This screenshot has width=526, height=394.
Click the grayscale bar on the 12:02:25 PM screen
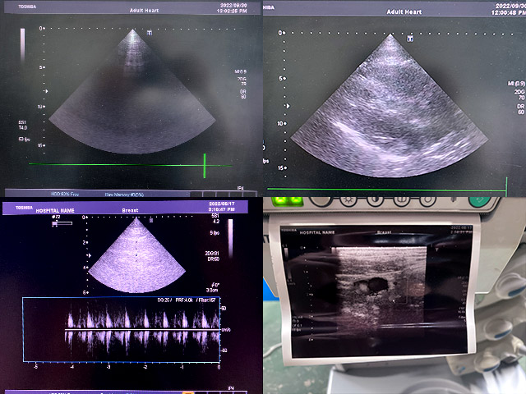pos(22,45)
